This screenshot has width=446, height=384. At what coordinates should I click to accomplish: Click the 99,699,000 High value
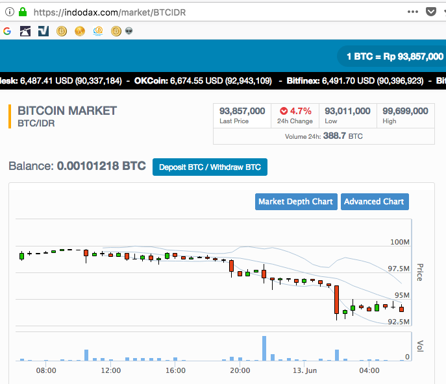(x=405, y=111)
